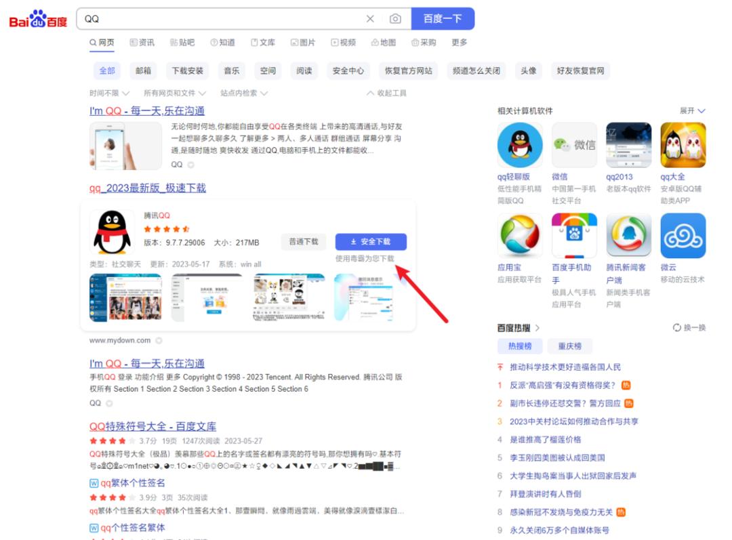The image size is (732, 540).
Task: Click the 应用宝 app icon
Action: tap(520, 236)
